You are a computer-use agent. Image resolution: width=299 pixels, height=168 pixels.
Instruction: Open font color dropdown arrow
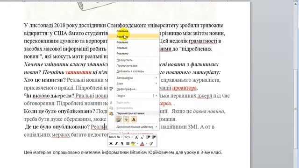tap(146, 144)
